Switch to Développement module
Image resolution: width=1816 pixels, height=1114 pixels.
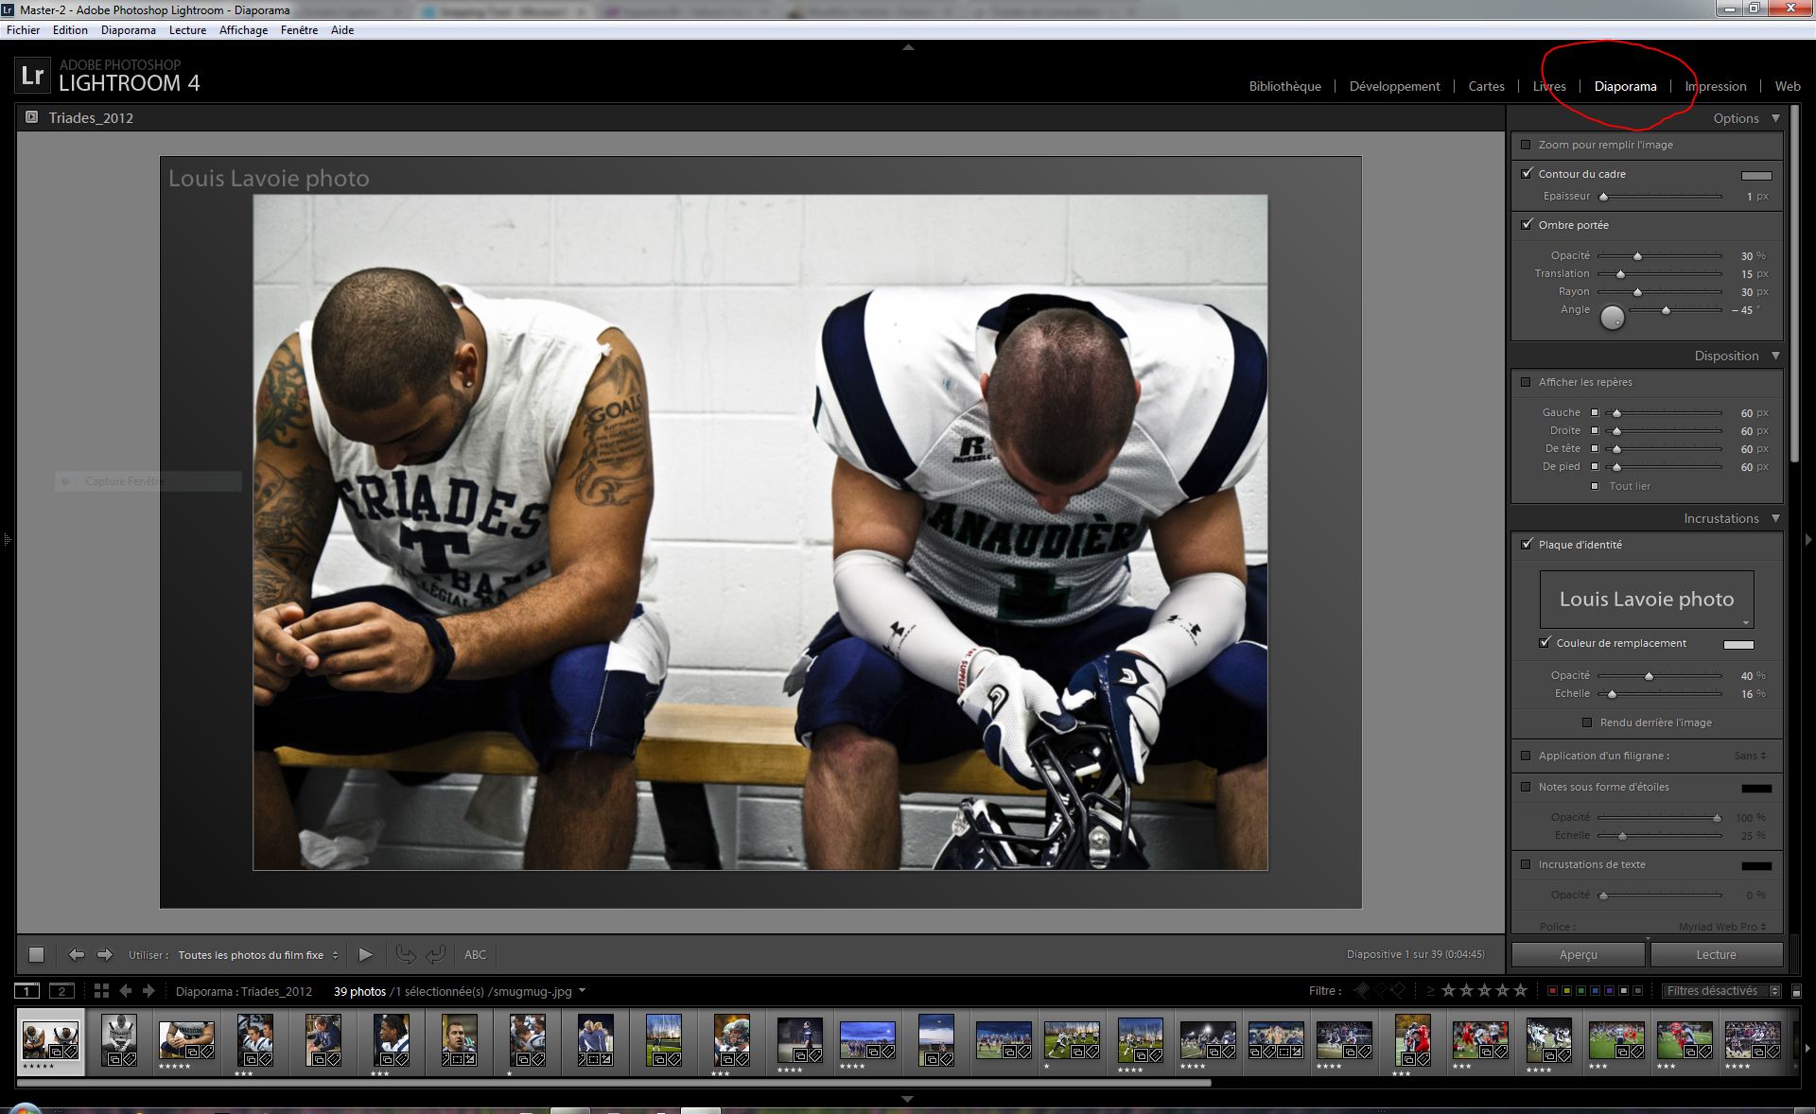point(1394,86)
